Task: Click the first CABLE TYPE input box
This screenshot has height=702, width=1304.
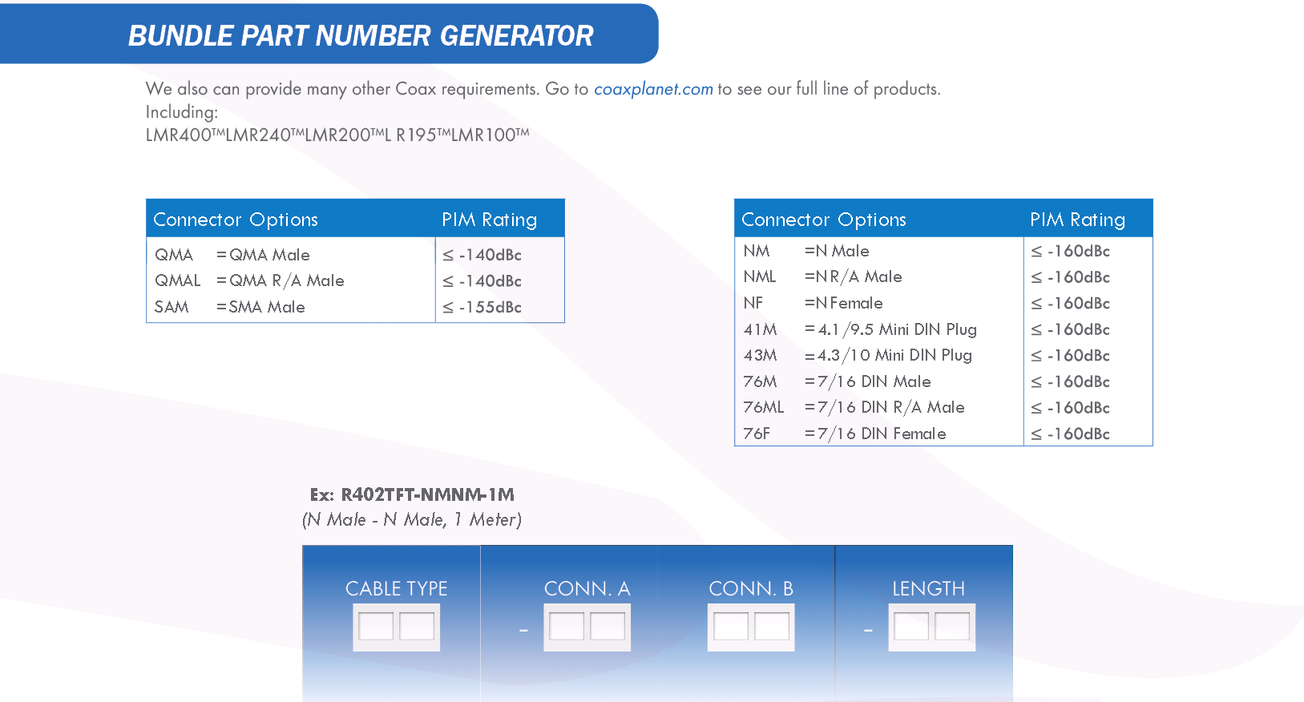Action: (x=376, y=626)
